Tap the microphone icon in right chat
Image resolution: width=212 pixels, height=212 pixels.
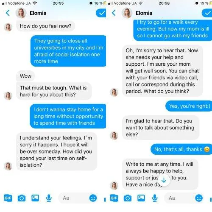[x=155, y=198]
